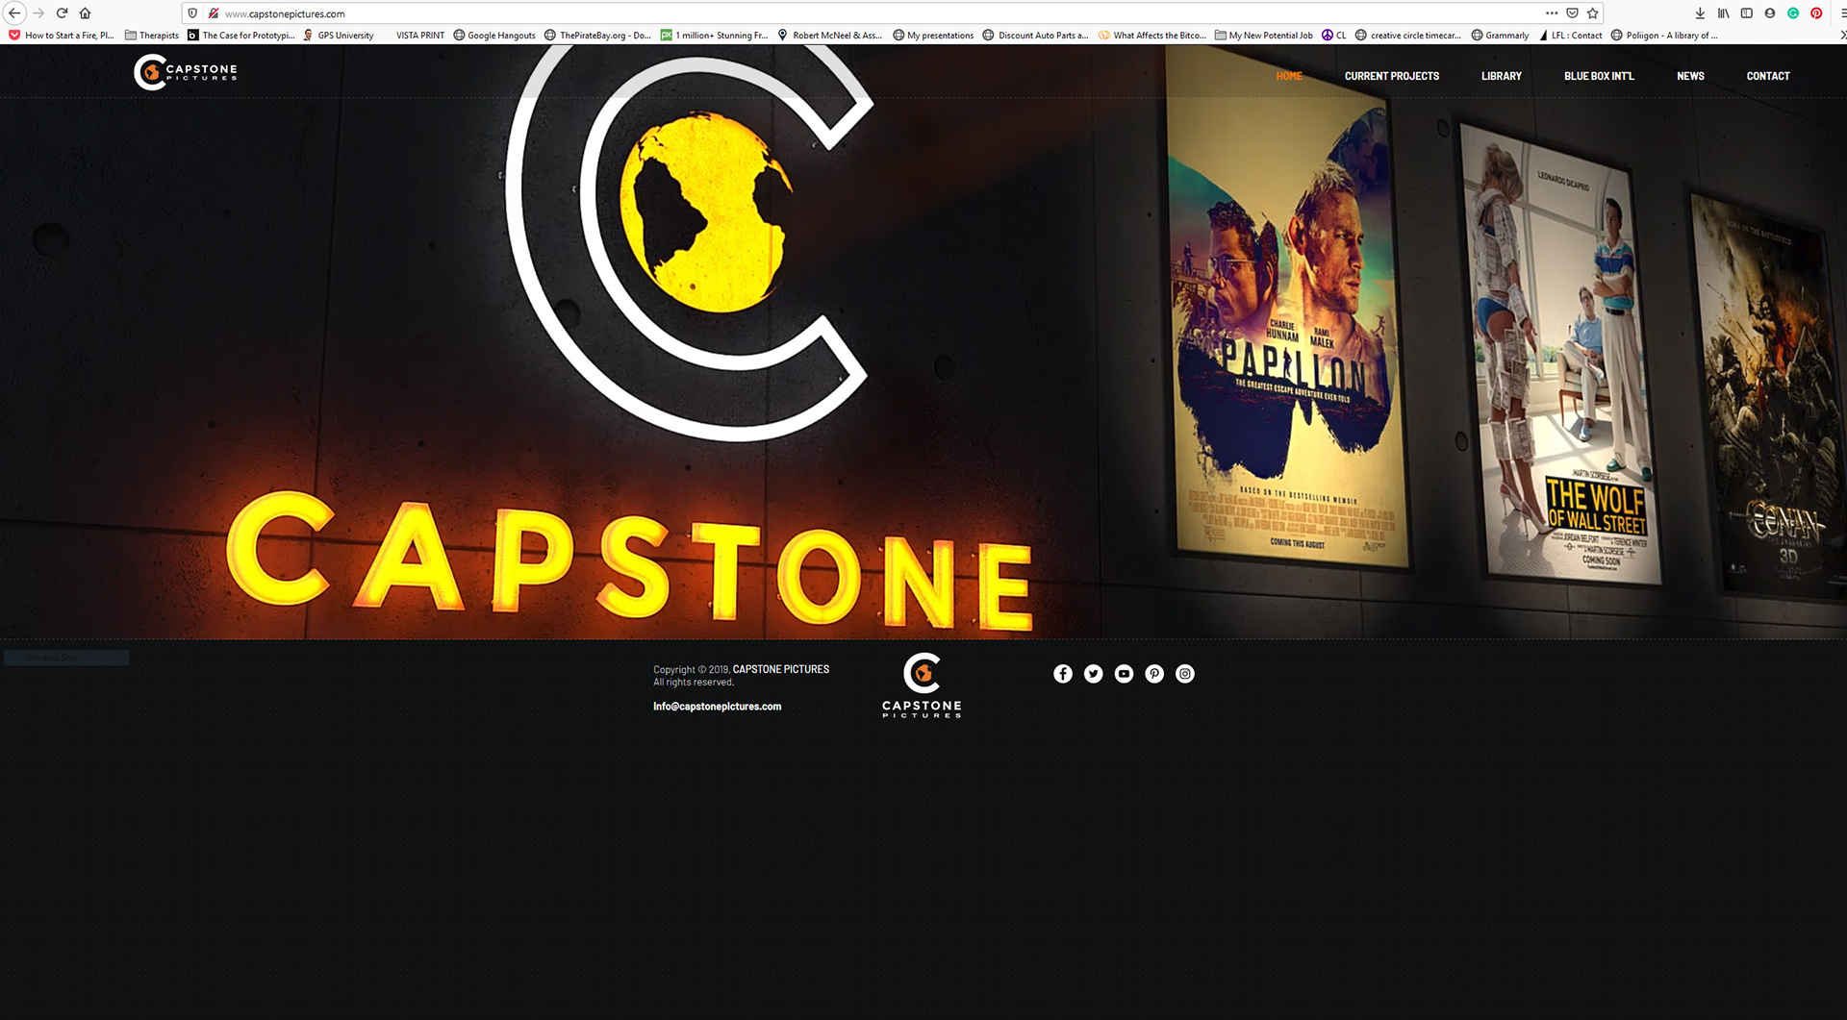Open the Grammarly extension icon
Viewport: 1847px width, 1020px height.
click(x=1792, y=13)
